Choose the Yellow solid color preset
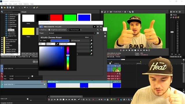185x104 pixels. click(x=28, y=31)
